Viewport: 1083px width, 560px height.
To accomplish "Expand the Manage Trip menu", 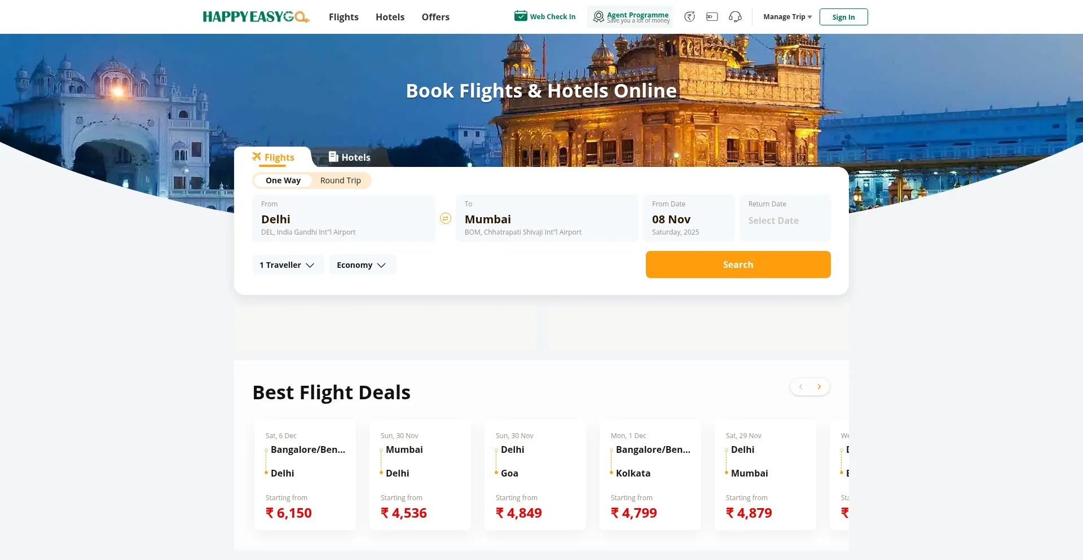I will tap(787, 17).
